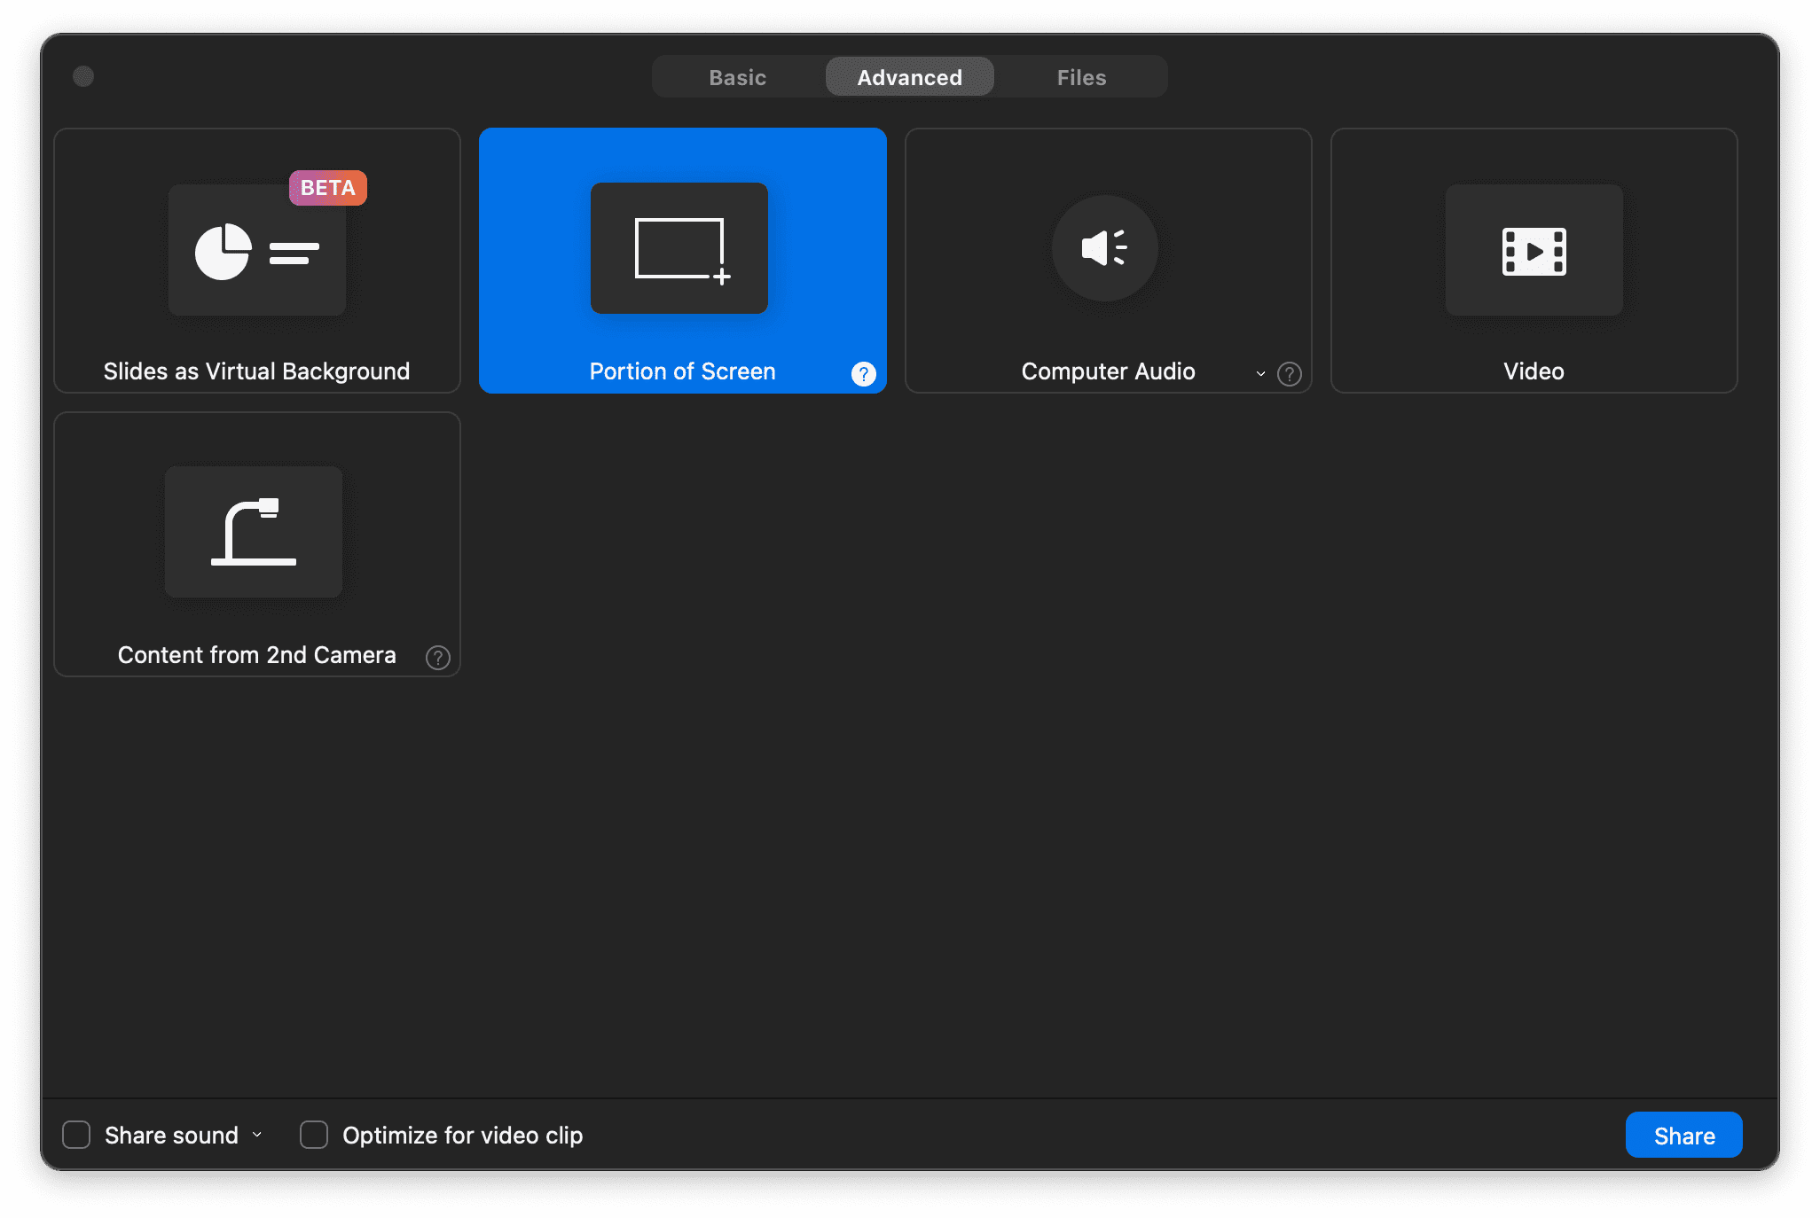The image size is (1820, 1218).
Task: Click the BETA badge on Slides tile
Action: click(328, 188)
